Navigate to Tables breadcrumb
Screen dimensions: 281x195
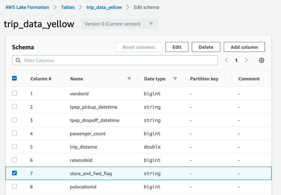click(x=68, y=7)
